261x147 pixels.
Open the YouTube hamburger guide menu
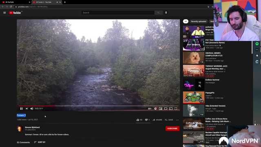[x=4, y=13]
